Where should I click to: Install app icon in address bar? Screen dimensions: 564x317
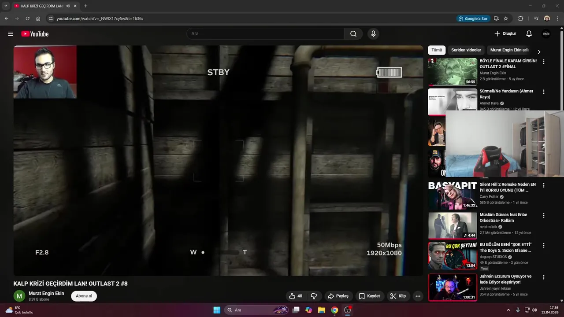click(x=496, y=18)
